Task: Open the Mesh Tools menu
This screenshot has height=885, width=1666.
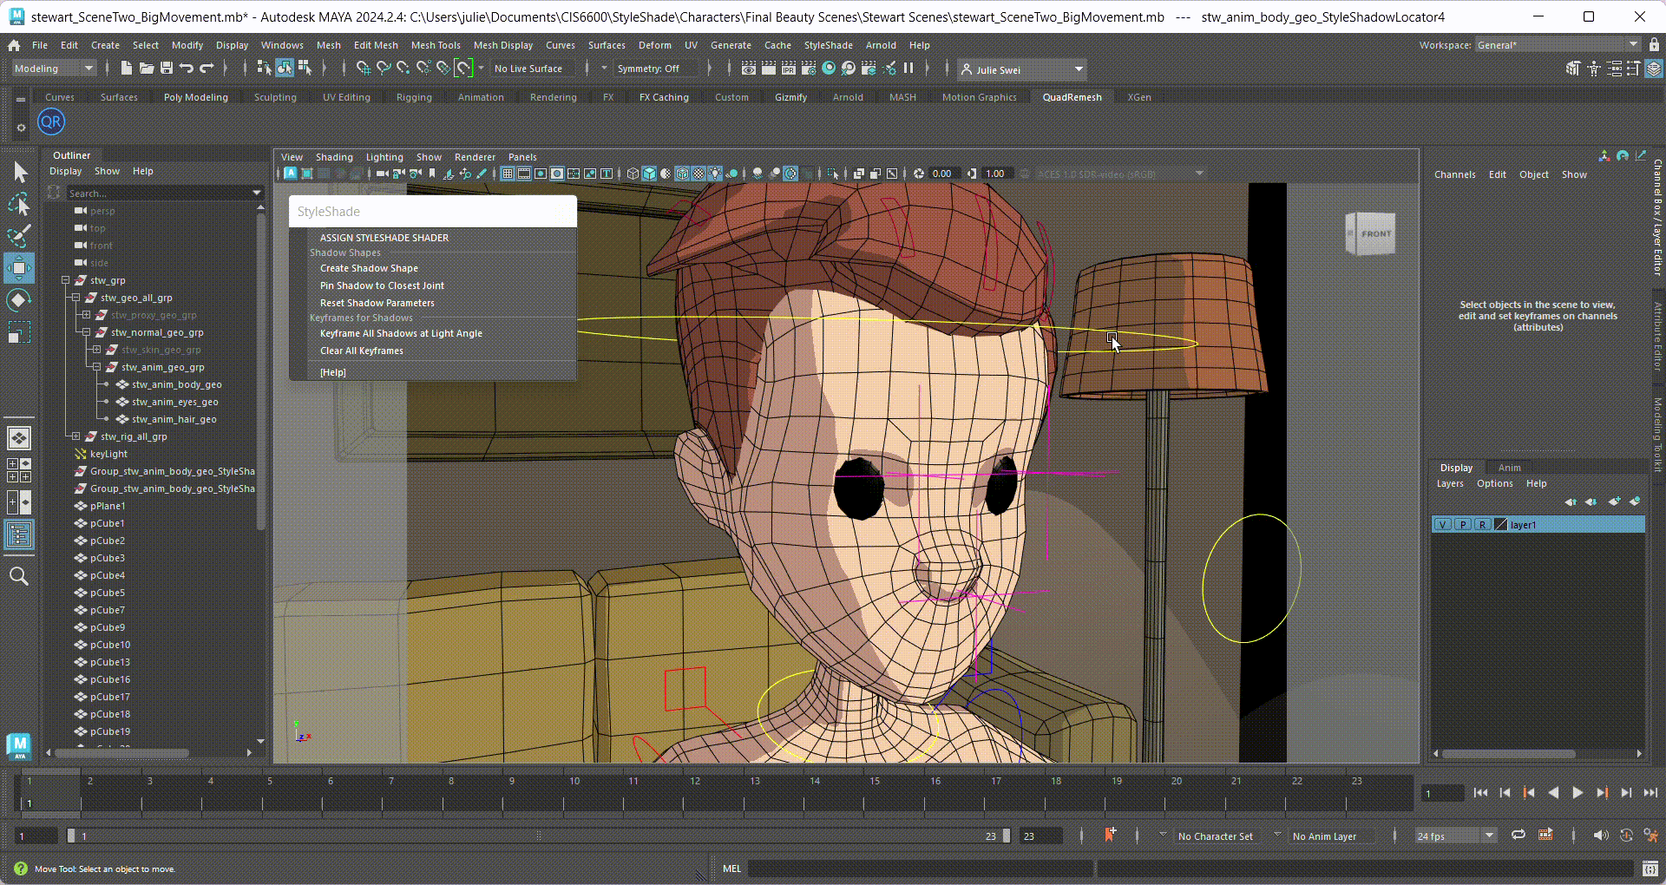Action: pos(436,45)
